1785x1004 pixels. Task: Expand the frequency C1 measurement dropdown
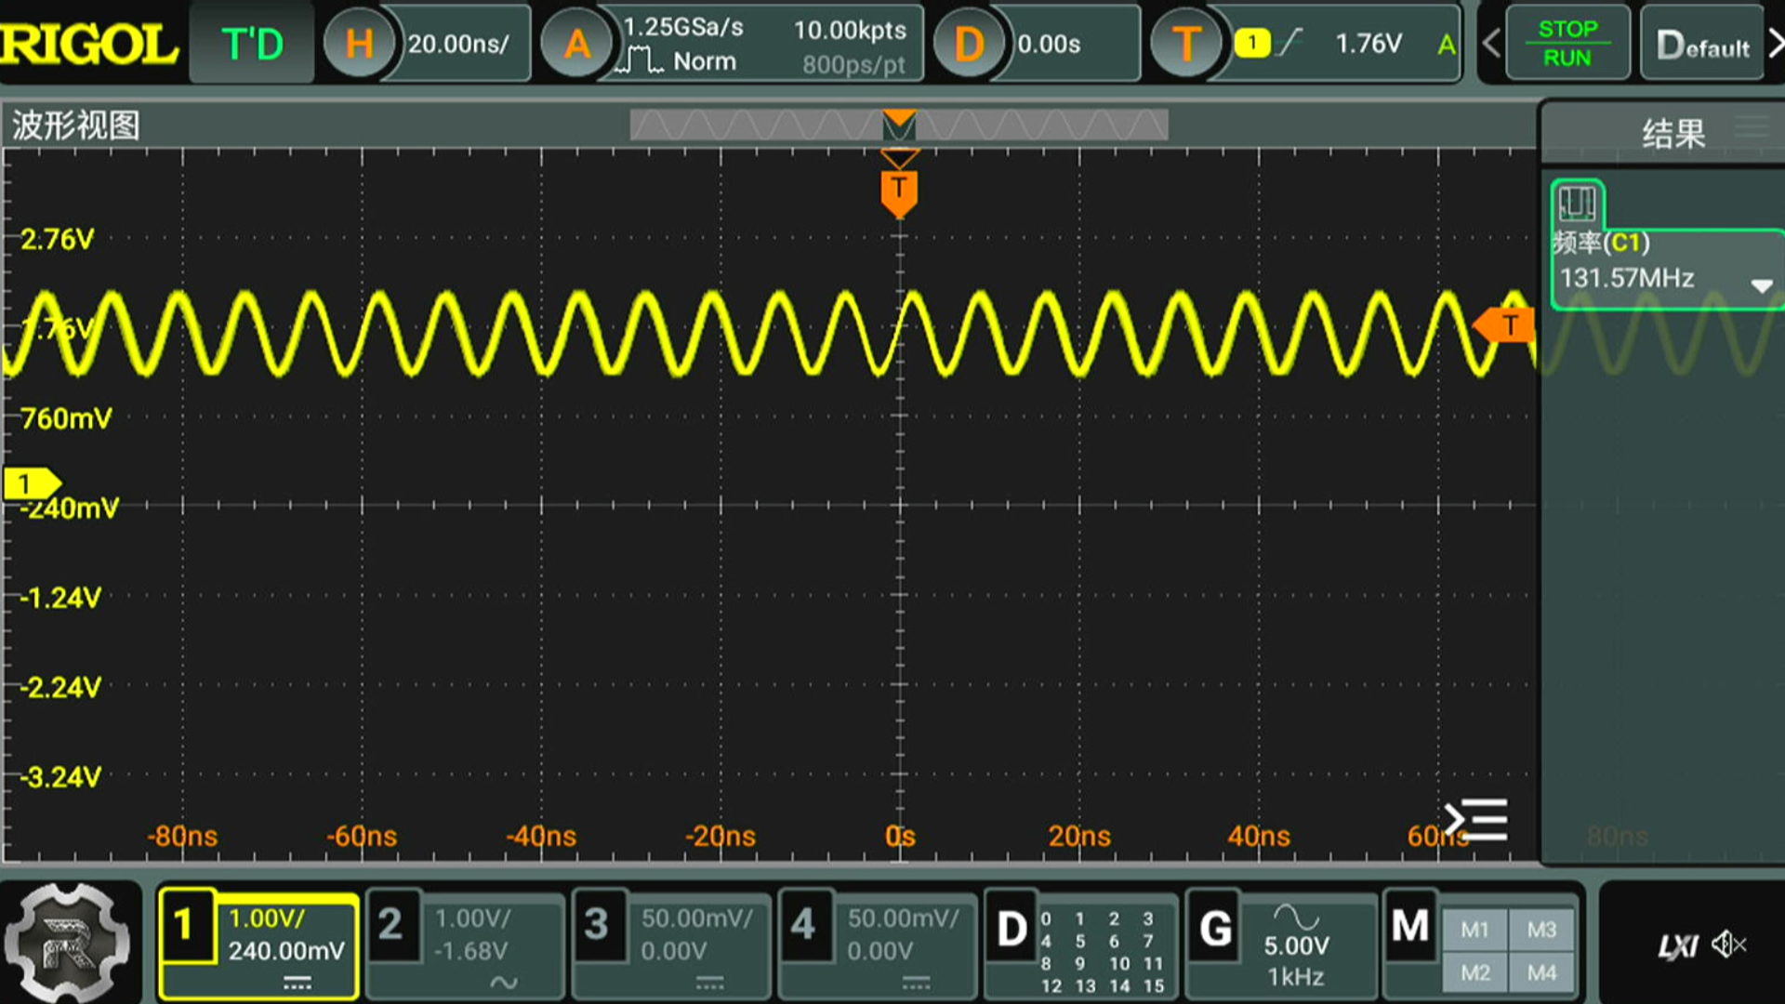pos(1761,285)
